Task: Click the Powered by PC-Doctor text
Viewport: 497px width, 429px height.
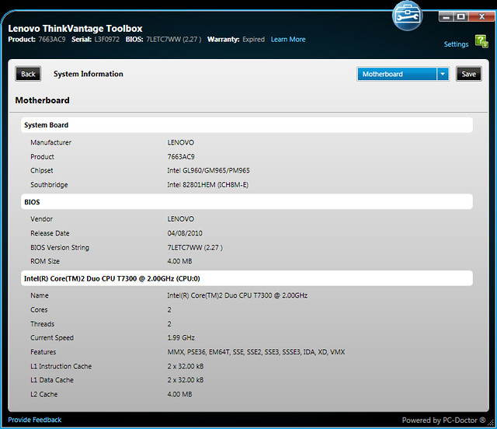Action: point(443,420)
